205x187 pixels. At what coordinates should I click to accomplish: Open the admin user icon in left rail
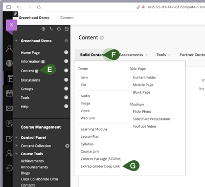click(x=9, y=153)
